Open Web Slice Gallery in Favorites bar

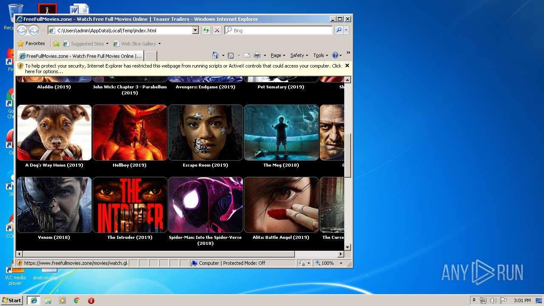pos(137,43)
